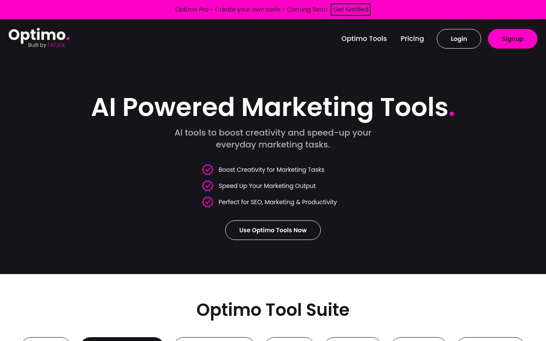Click the pink announcement banner text
This screenshot has height=341, width=546.
[x=251, y=9]
